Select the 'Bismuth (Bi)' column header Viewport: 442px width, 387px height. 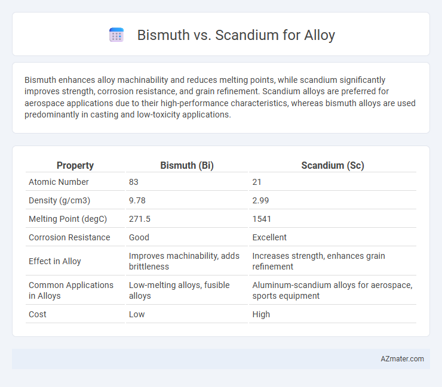(187, 165)
